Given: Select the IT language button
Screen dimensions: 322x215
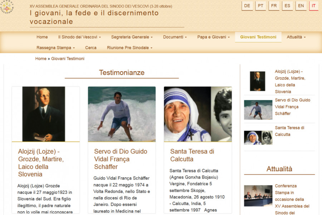Looking at the screenshot, I should 313,6.
